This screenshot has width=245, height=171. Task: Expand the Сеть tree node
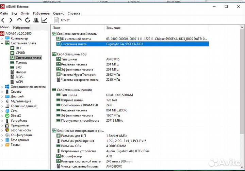pos(2,111)
